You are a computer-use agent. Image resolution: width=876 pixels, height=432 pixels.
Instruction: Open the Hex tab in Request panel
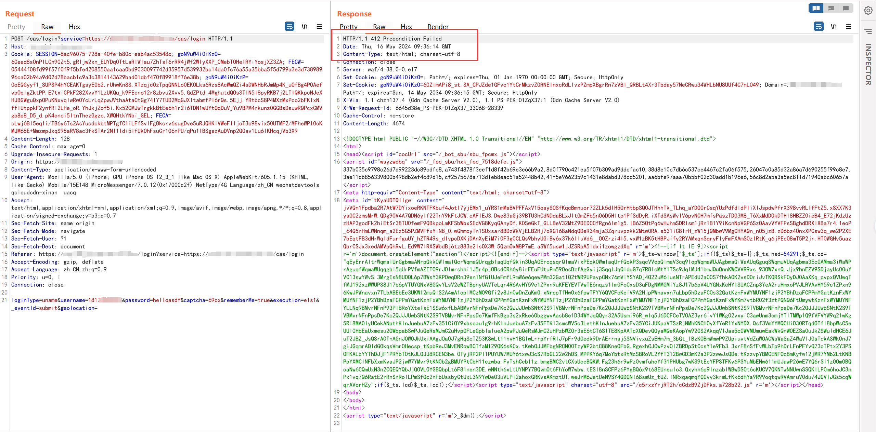click(x=74, y=27)
